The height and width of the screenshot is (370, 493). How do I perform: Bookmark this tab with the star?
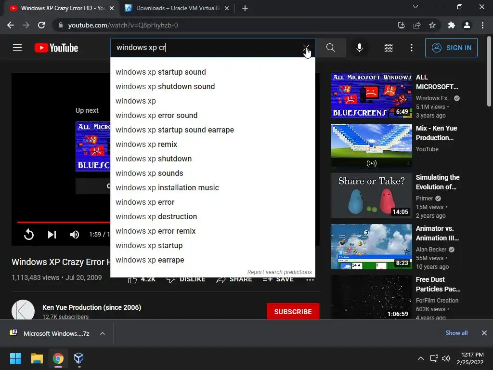pos(432,25)
